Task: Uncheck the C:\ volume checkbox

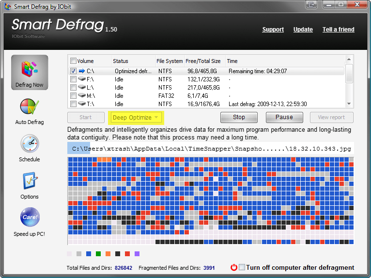Action: 73,71
